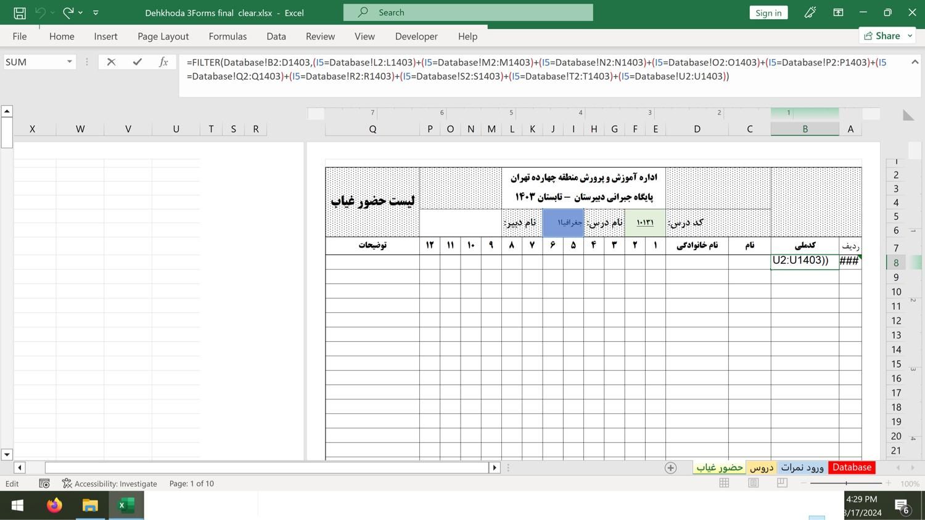Click the Share button
This screenshot has height=520, width=925.
(887, 36)
